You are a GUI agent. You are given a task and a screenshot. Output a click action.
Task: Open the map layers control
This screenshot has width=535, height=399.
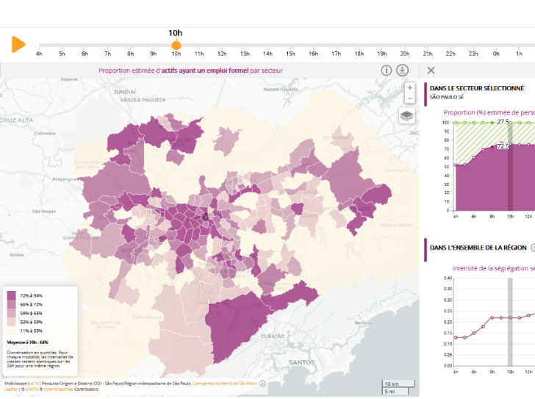(407, 116)
